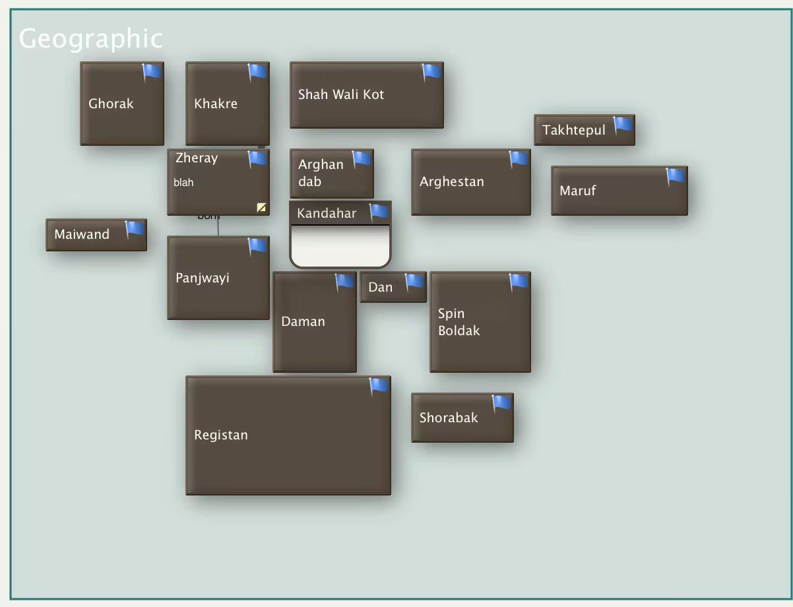Click the blue flag on Takhtepul note

(623, 125)
